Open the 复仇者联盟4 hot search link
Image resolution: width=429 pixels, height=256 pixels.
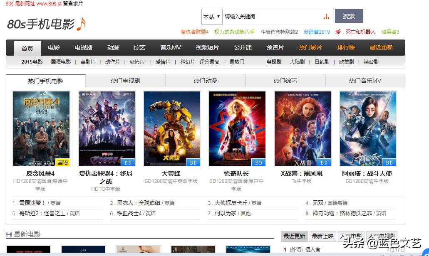click(195, 32)
